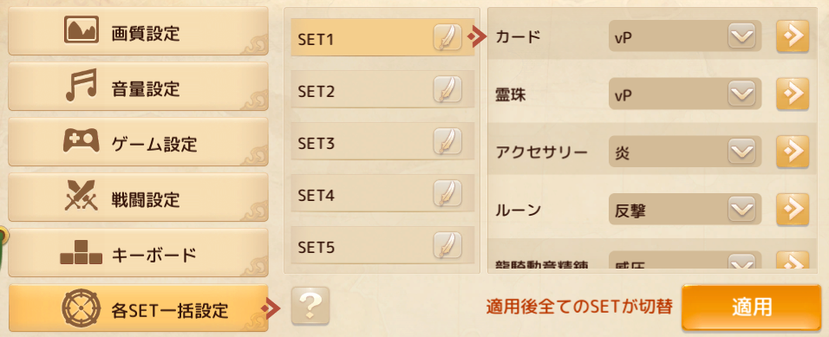This screenshot has width=829, height=337.
Task: Select the SET4 row
Action: (x=382, y=194)
